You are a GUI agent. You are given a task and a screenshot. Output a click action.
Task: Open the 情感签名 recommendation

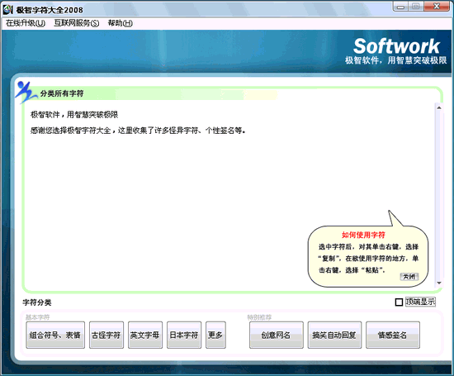coord(393,335)
